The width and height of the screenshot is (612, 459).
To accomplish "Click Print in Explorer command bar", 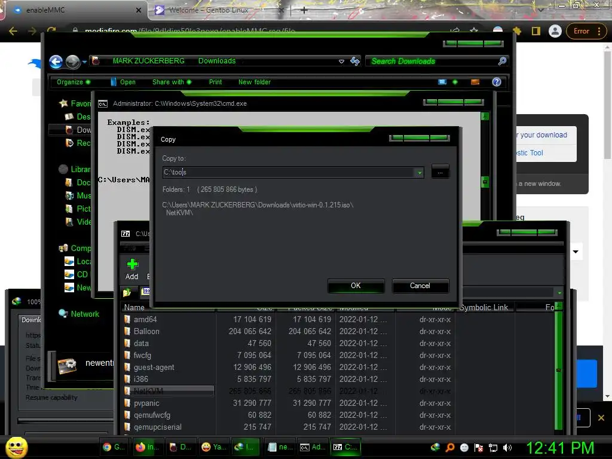I will 215,82.
